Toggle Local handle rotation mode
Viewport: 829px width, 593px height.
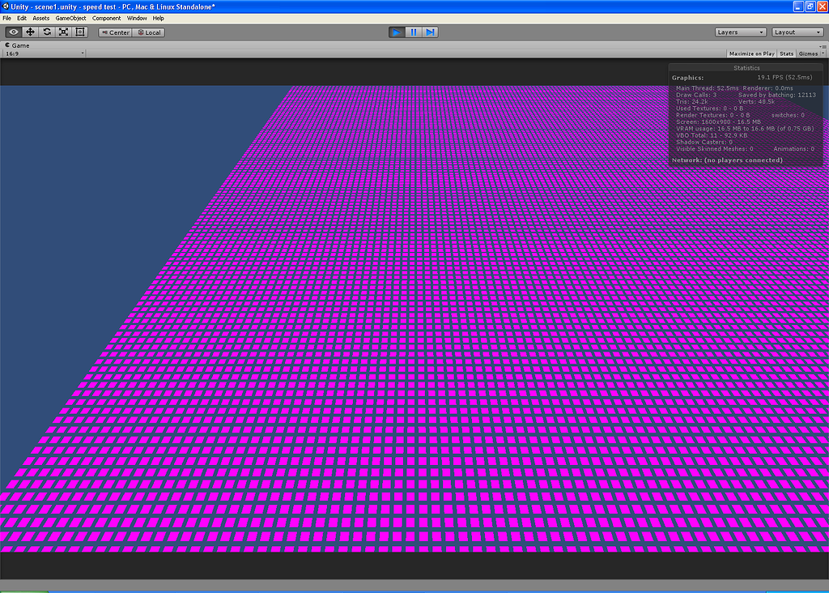(x=147, y=32)
